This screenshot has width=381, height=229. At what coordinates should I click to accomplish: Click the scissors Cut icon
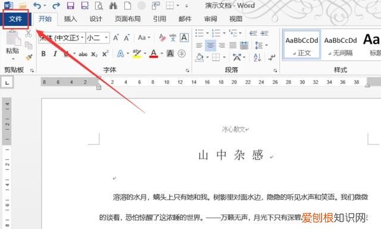point(29,33)
